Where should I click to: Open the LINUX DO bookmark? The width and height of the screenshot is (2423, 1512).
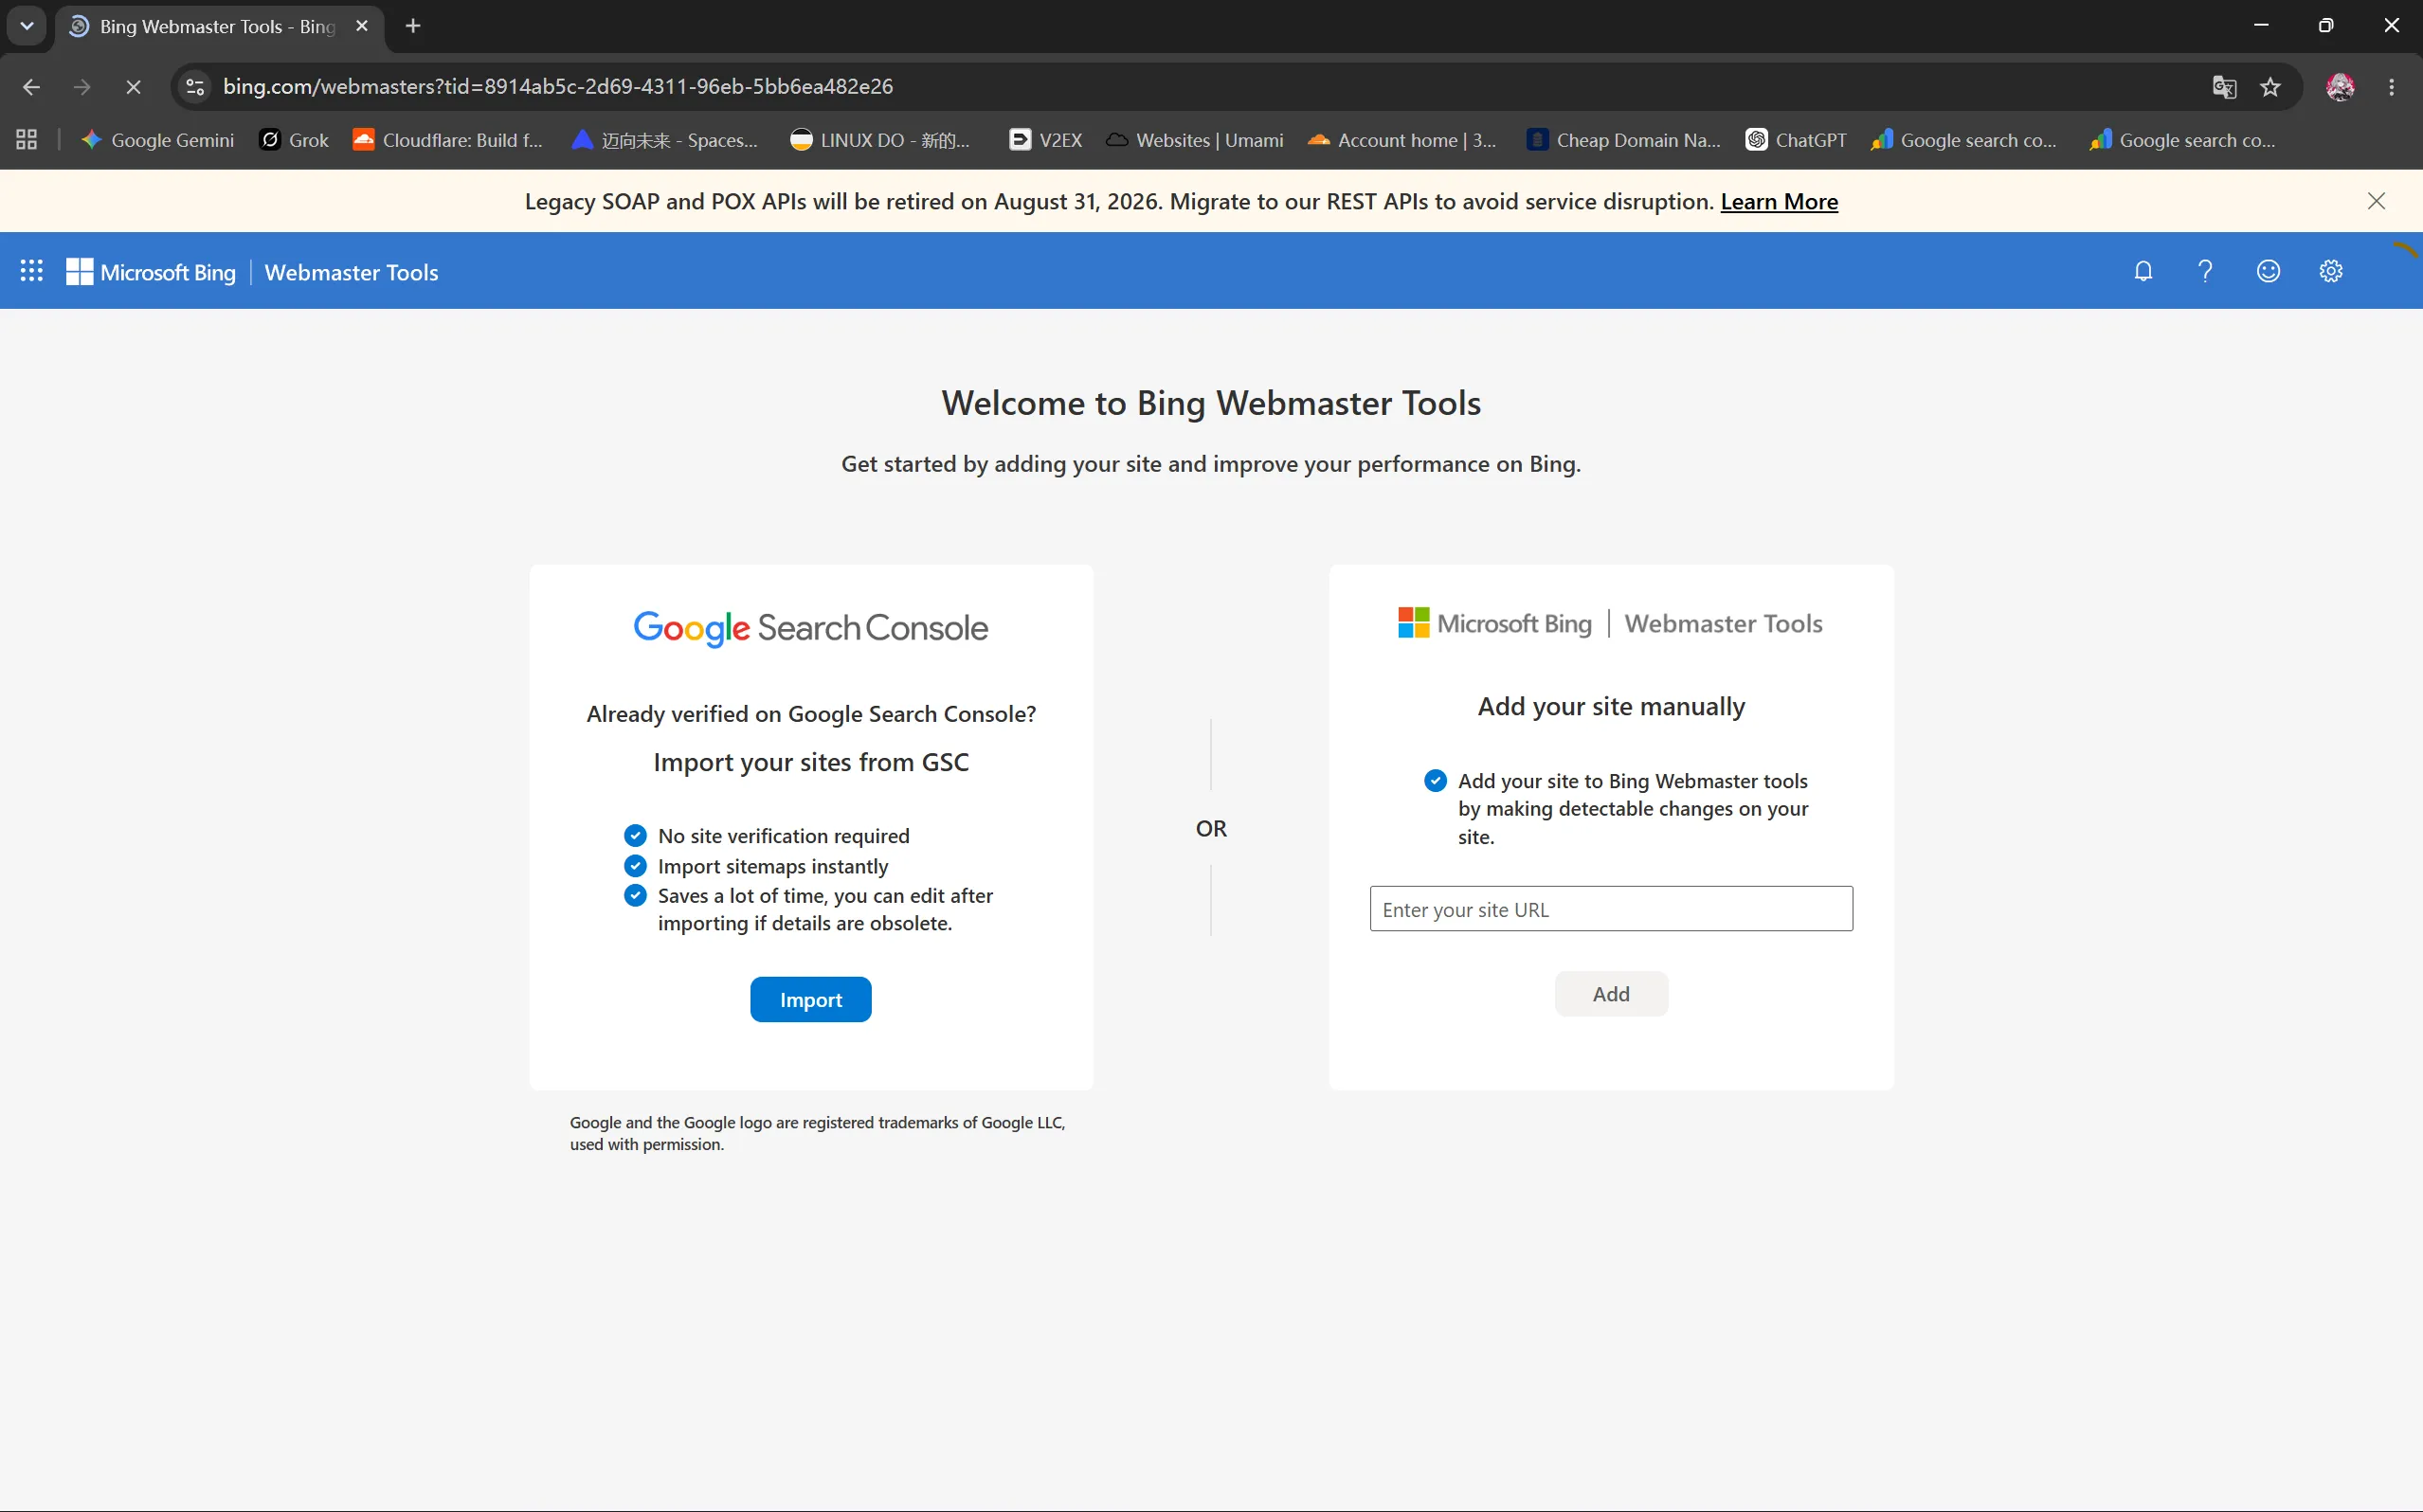point(880,140)
